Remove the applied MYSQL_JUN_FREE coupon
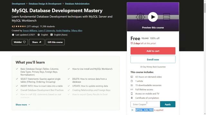206x115 pixels. pos(132,110)
